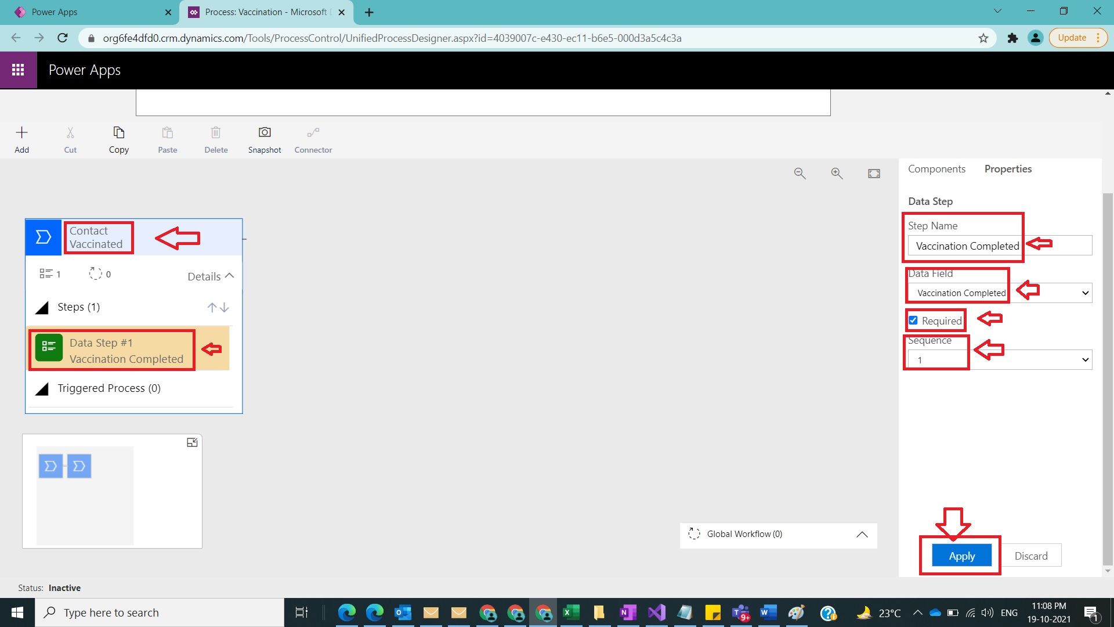Click the Discard button
This screenshot has width=1114, height=627.
click(x=1030, y=556)
